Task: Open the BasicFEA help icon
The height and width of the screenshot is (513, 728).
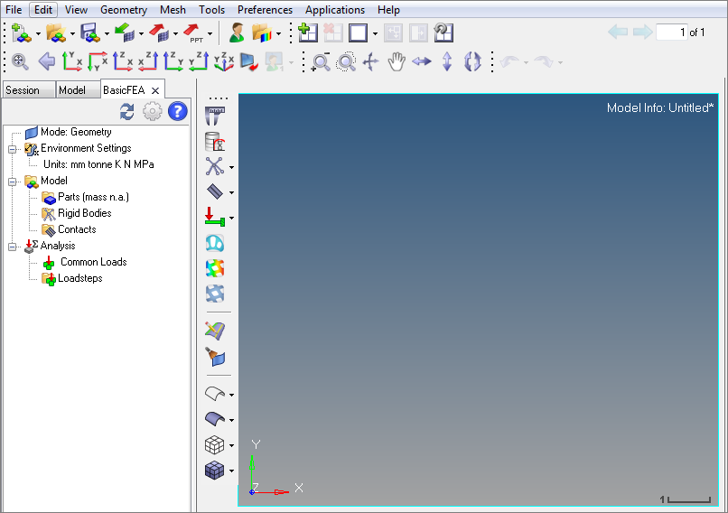Action: point(177,111)
